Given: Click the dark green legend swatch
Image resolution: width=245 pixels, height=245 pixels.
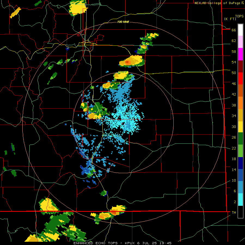Looking at the screenshot, I should (x=240, y=139).
